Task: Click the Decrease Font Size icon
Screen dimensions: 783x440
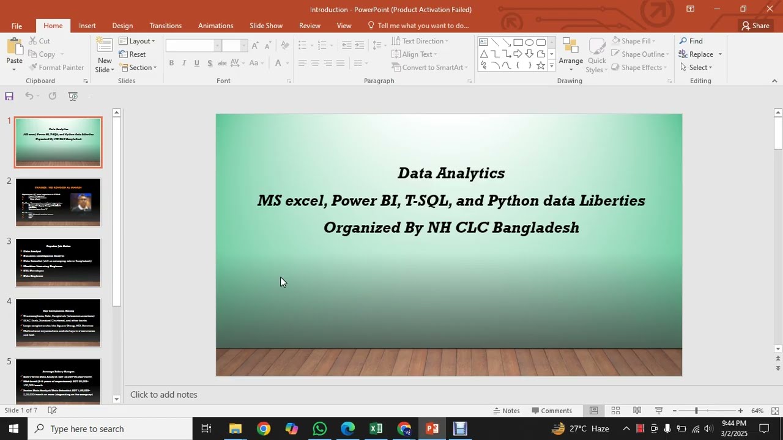Action: tap(267, 46)
